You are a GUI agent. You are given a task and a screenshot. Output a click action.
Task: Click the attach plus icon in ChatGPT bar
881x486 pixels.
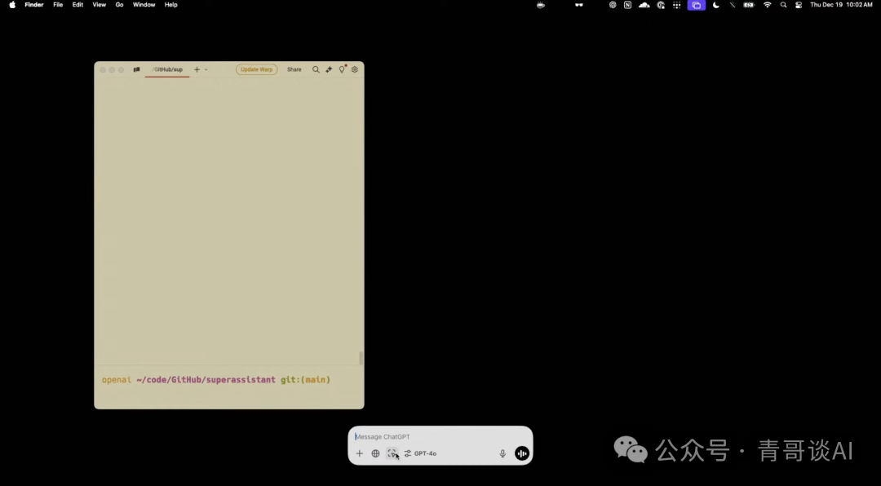360,453
